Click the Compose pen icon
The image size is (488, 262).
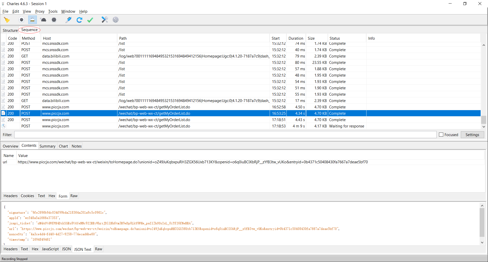68,20
